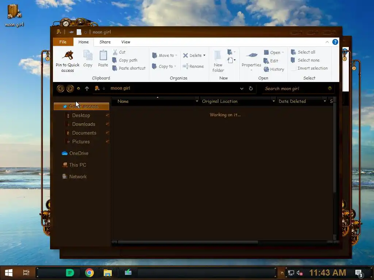Image resolution: width=374 pixels, height=280 pixels.
Task: Choose Copy path in Clipboard group
Action: [x=125, y=60]
